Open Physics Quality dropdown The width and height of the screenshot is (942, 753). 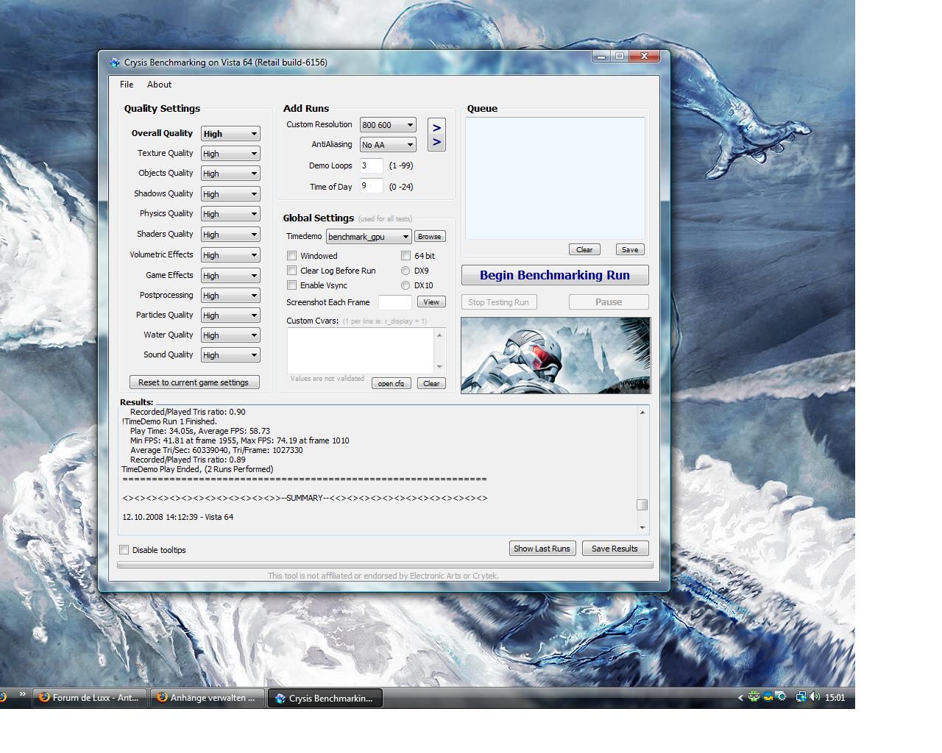[230, 214]
